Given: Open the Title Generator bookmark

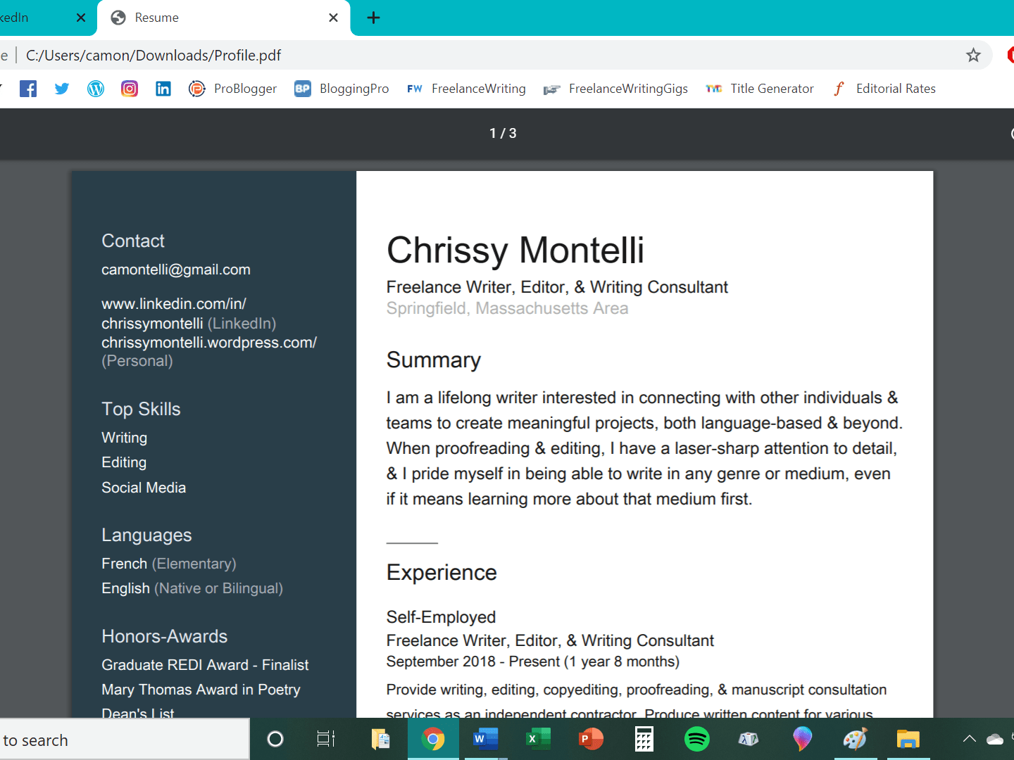Looking at the screenshot, I should click(x=760, y=89).
